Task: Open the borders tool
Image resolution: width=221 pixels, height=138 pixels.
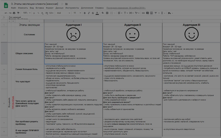Action: (x=107, y=13)
